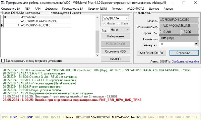The image size is (201, 120).
Task: Click the log line G-List и RELO-List успешно очищены
Action: click(x=39, y=80)
